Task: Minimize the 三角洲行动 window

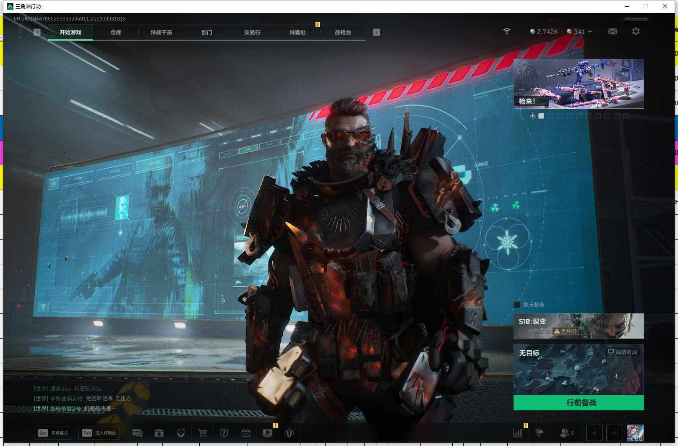Action: [x=627, y=6]
